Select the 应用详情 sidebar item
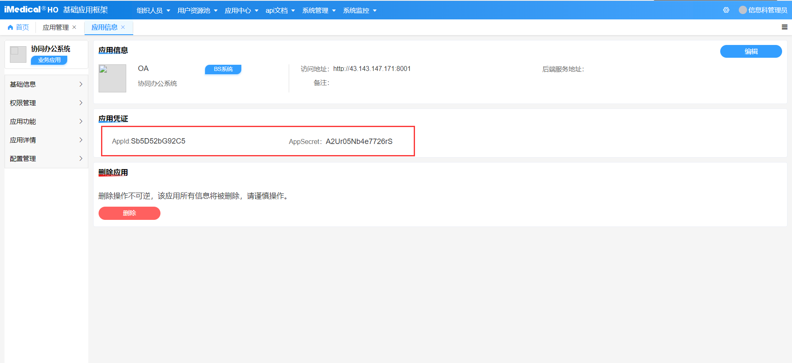792x363 pixels. click(46, 140)
